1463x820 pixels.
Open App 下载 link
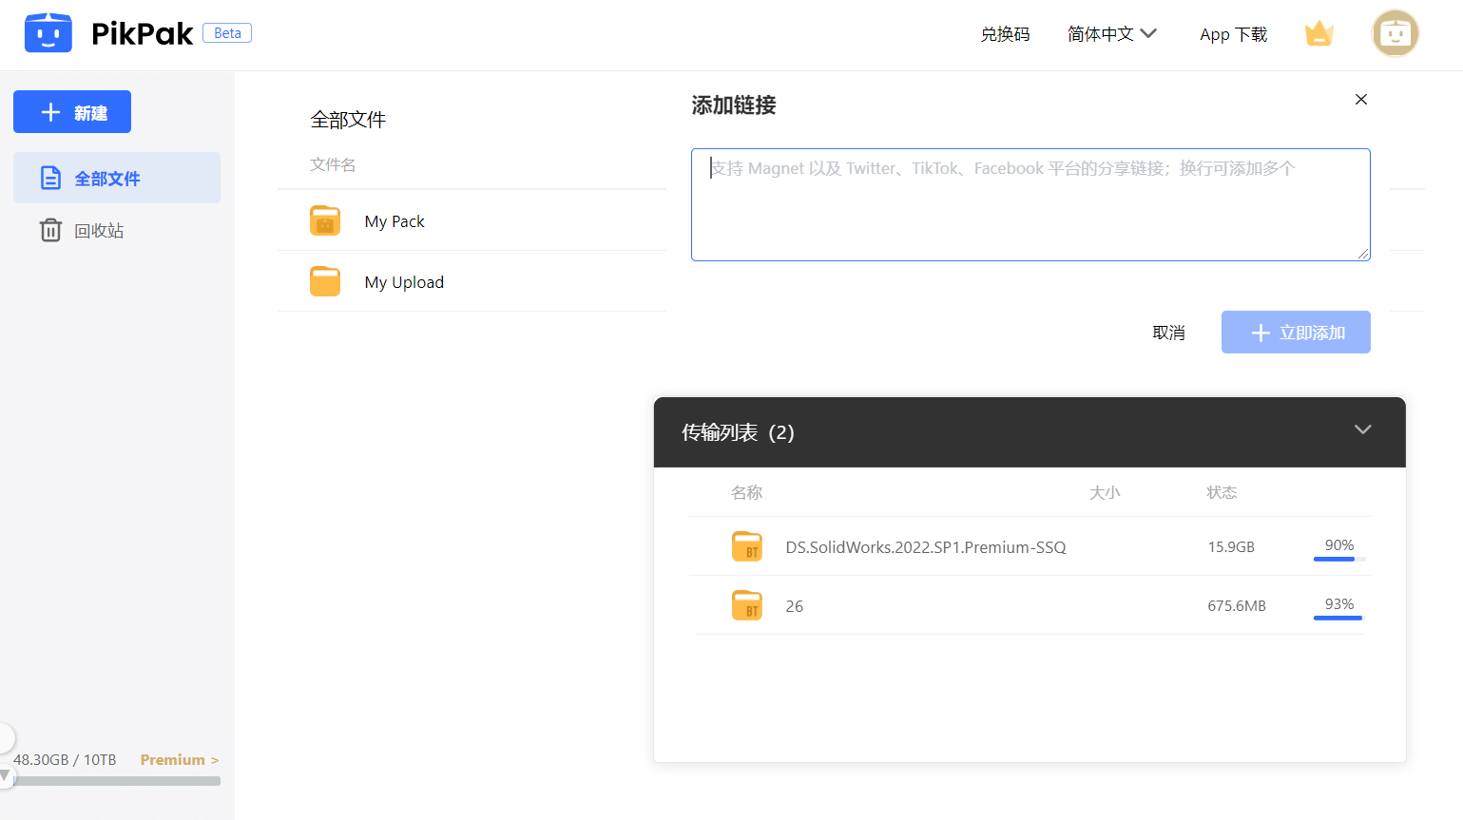point(1233,34)
